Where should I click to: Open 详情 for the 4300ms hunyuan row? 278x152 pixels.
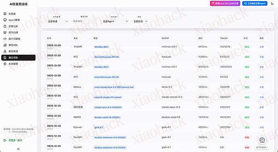click(x=261, y=57)
